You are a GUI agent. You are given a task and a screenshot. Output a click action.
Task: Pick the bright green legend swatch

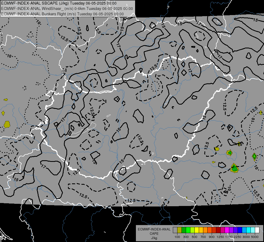click(188, 230)
